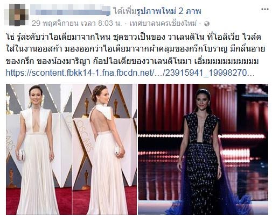Open the blurred profile avatar picture

19,15
